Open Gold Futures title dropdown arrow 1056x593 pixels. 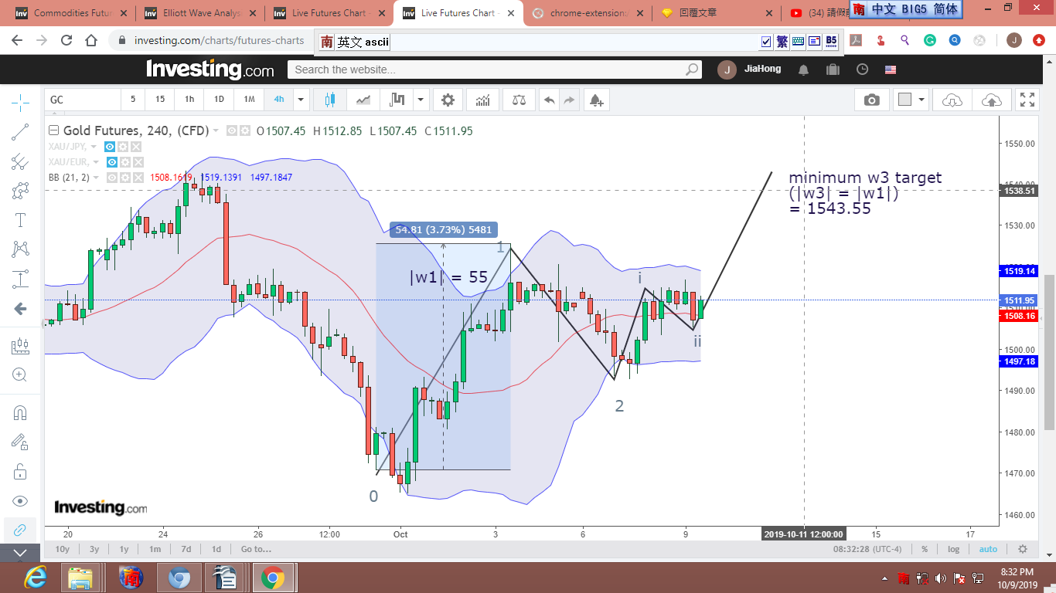pos(216,131)
